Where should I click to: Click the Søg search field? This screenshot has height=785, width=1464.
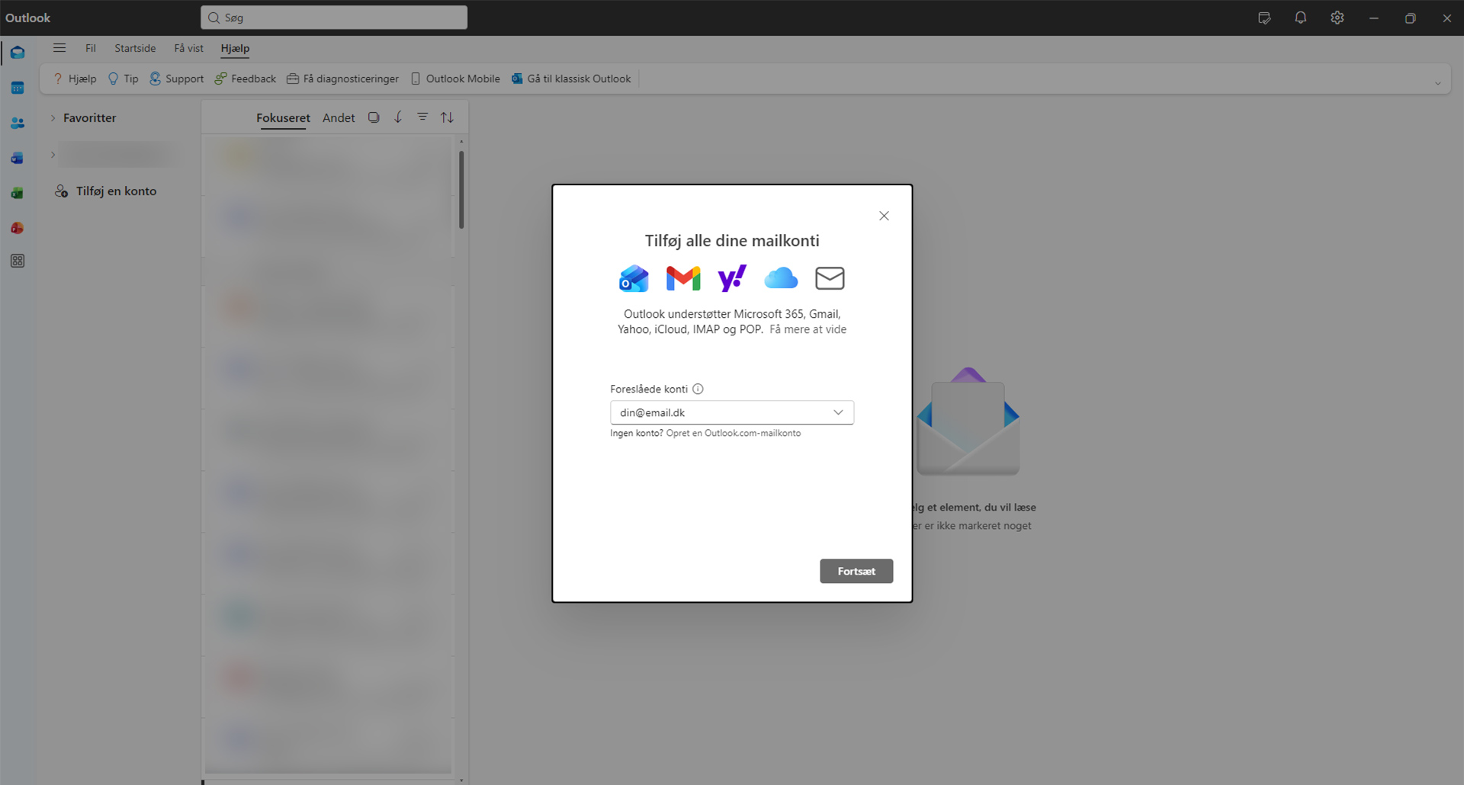tap(334, 18)
